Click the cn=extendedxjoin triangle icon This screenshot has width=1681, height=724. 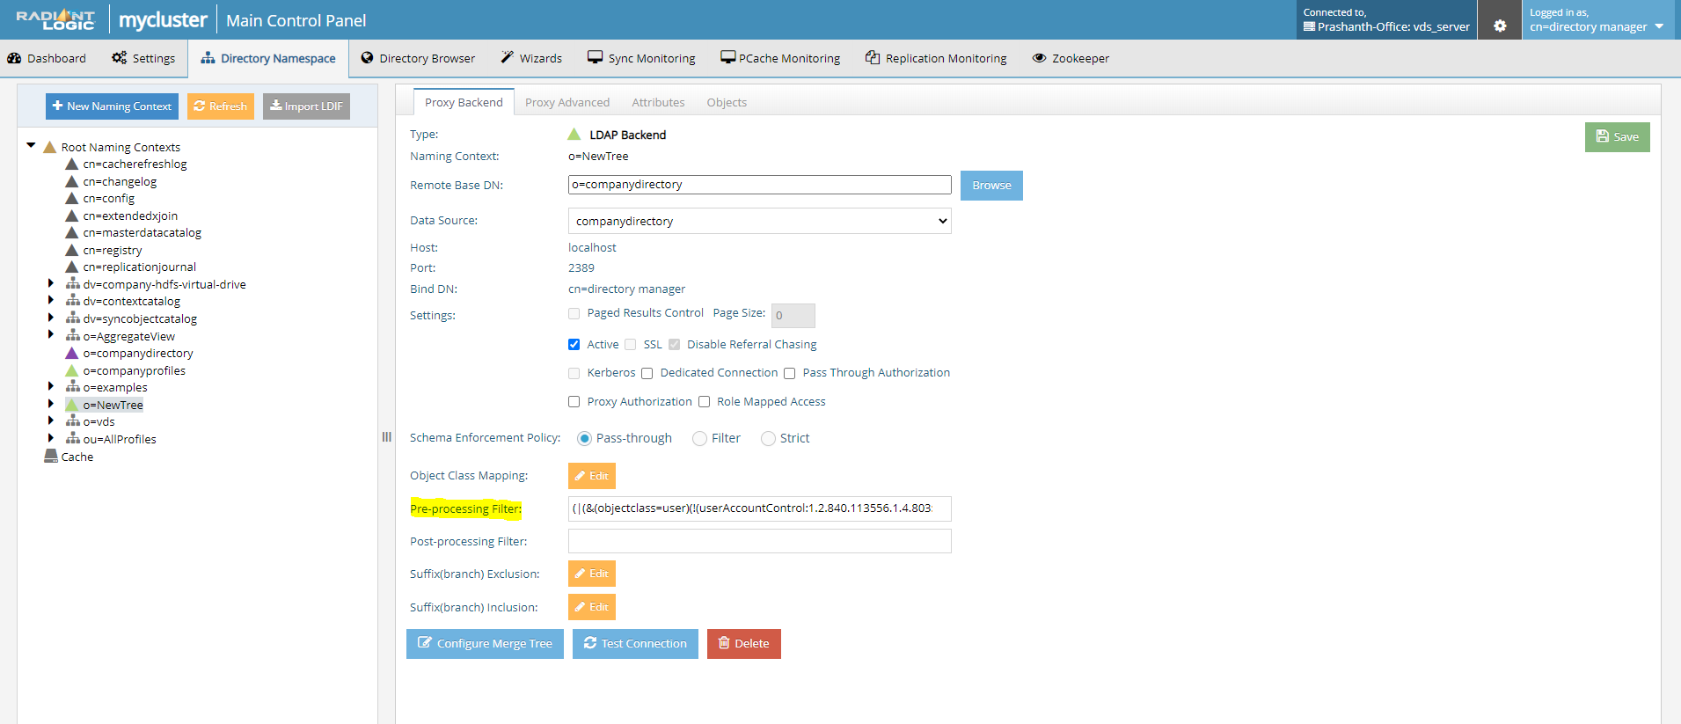(x=72, y=216)
